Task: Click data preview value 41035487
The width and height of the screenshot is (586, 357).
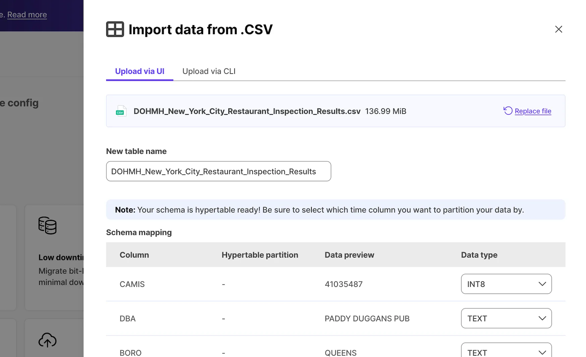Action: pos(344,284)
